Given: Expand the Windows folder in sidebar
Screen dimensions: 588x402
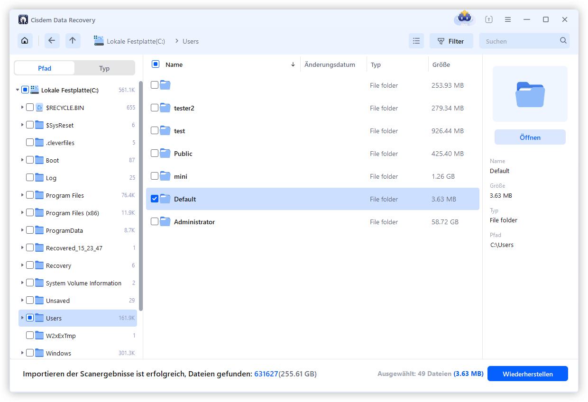Looking at the screenshot, I should [x=22, y=353].
